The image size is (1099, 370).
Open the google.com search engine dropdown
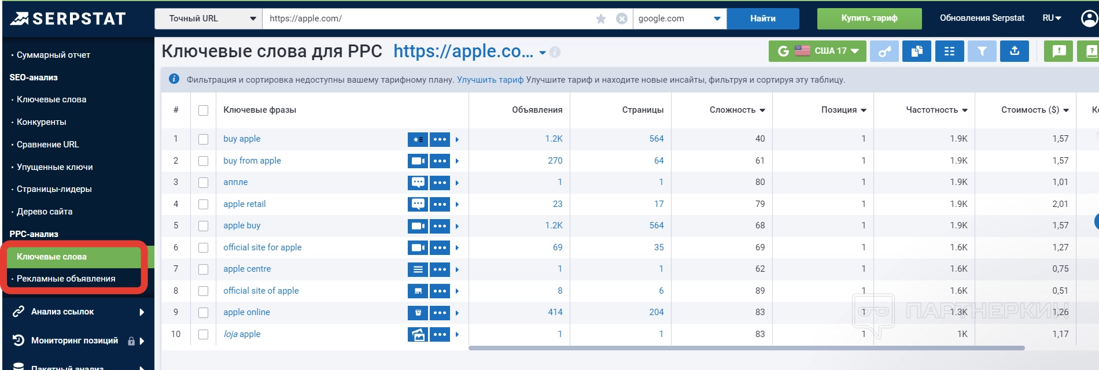tap(679, 18)
